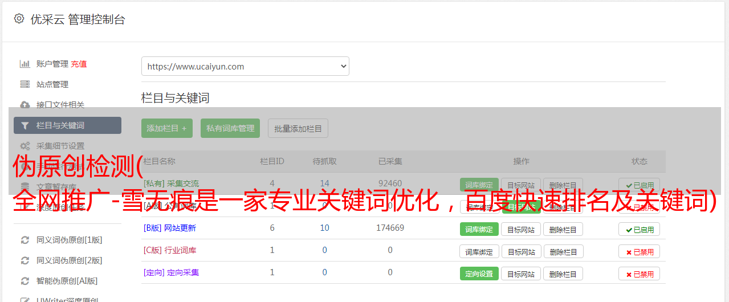Image resolution: width=729 pixels, height=302 pixels.
Task: Click 词库绑定 for the 行业词库 row
Action: click(479, 251)
